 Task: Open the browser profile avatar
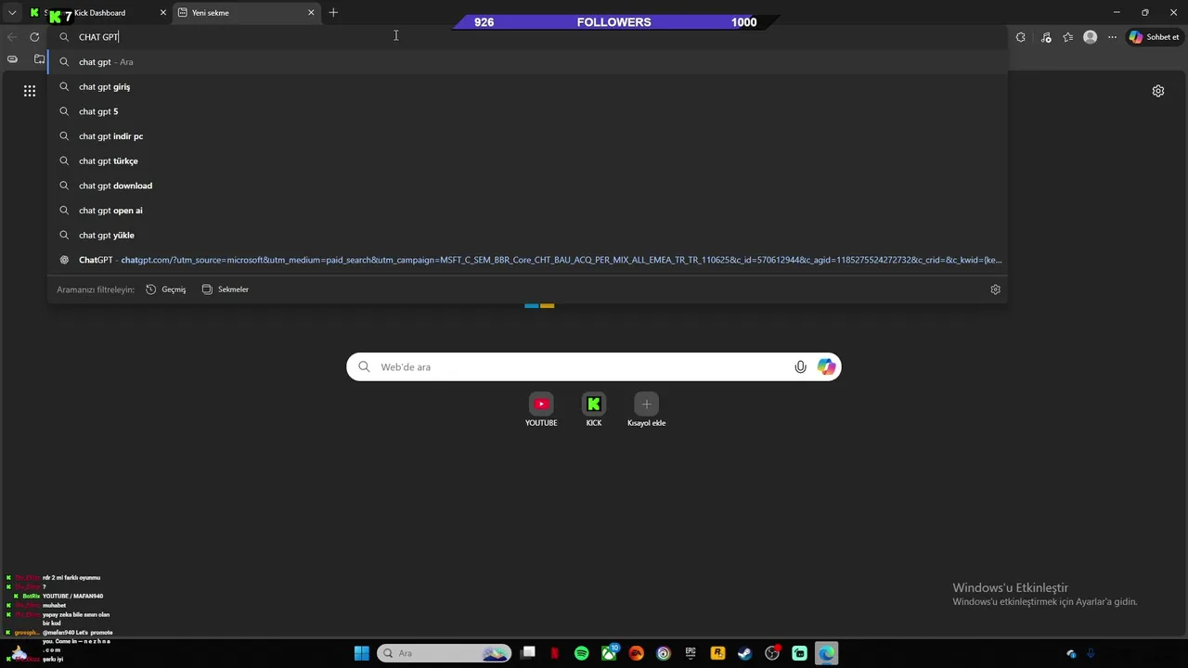pos(1091,37)
